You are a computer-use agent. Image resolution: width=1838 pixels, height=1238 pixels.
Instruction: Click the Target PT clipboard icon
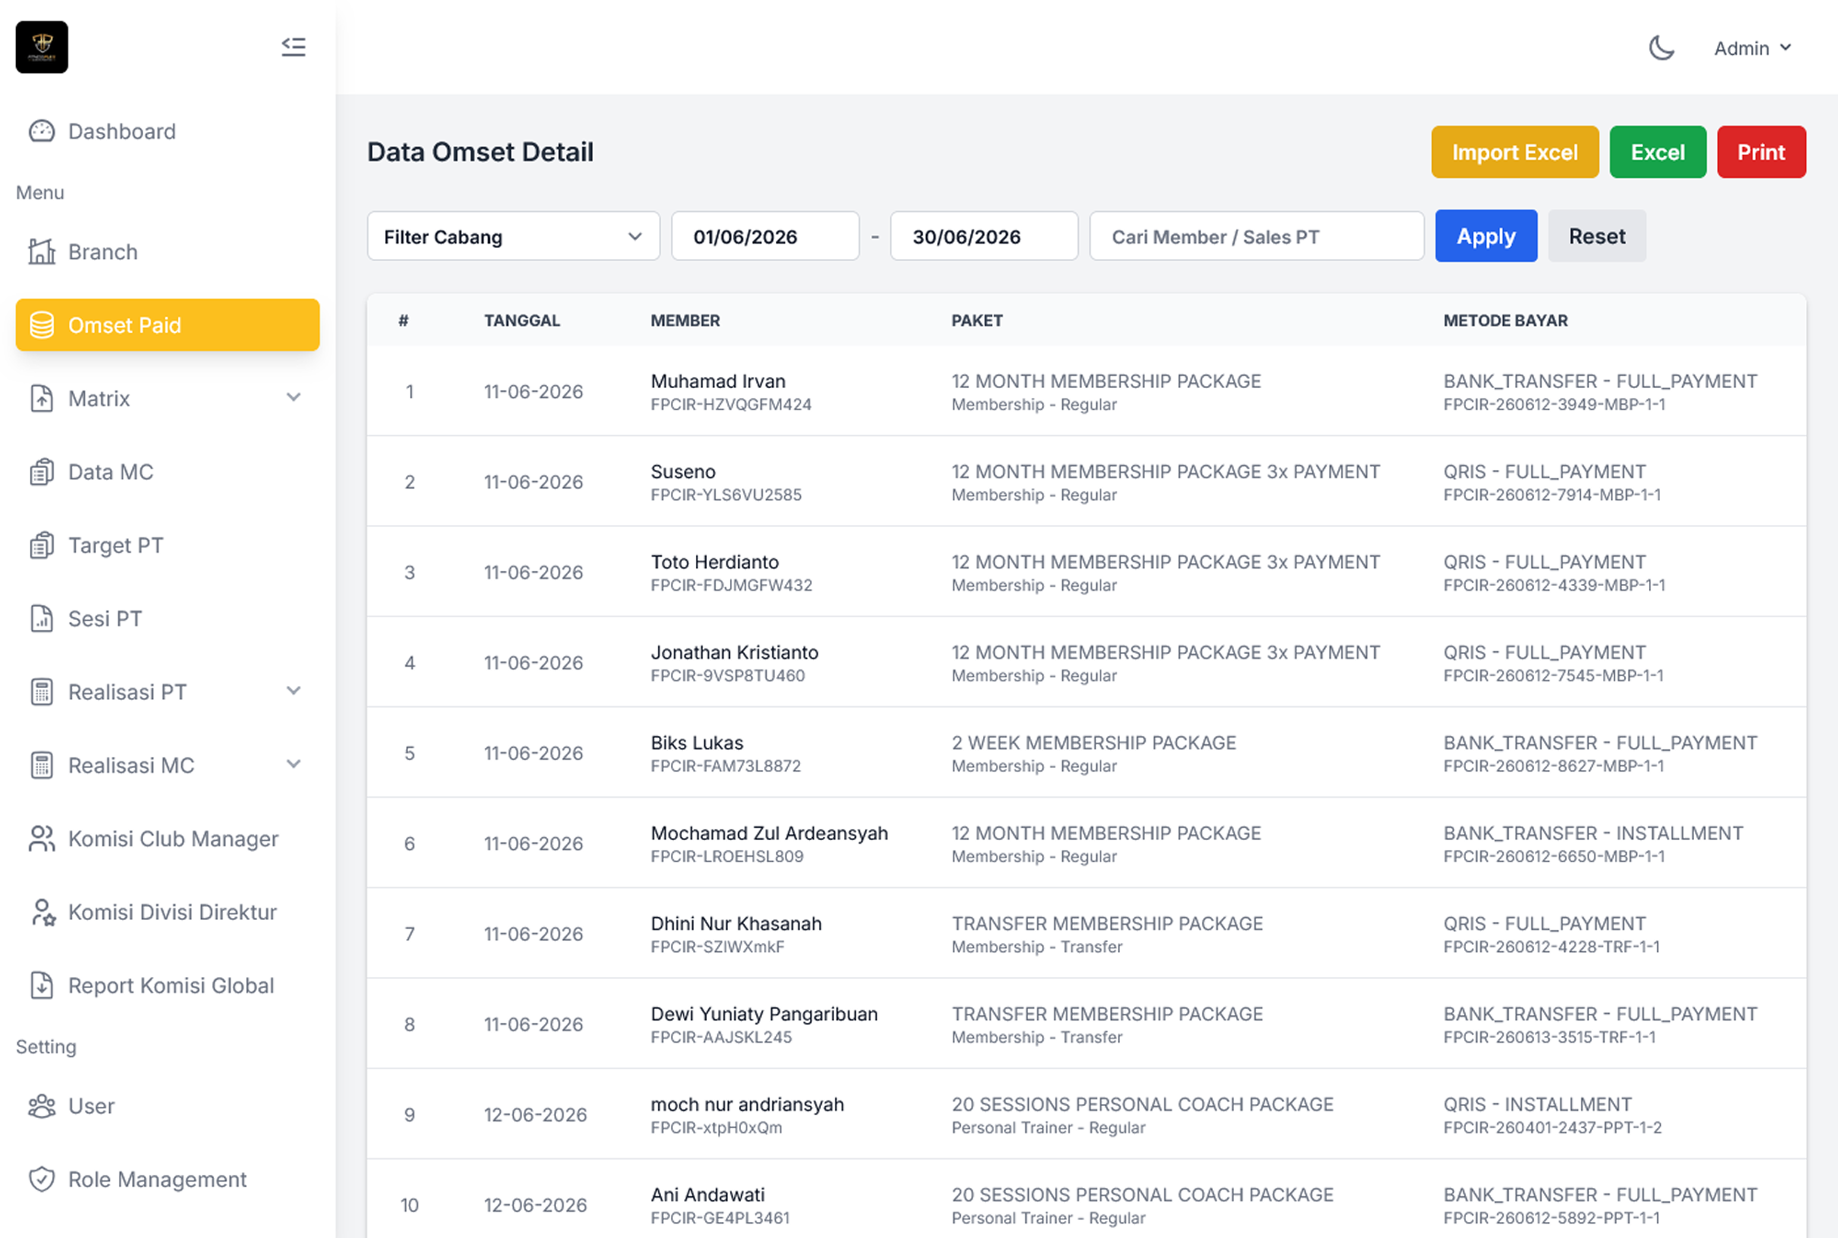42,546
